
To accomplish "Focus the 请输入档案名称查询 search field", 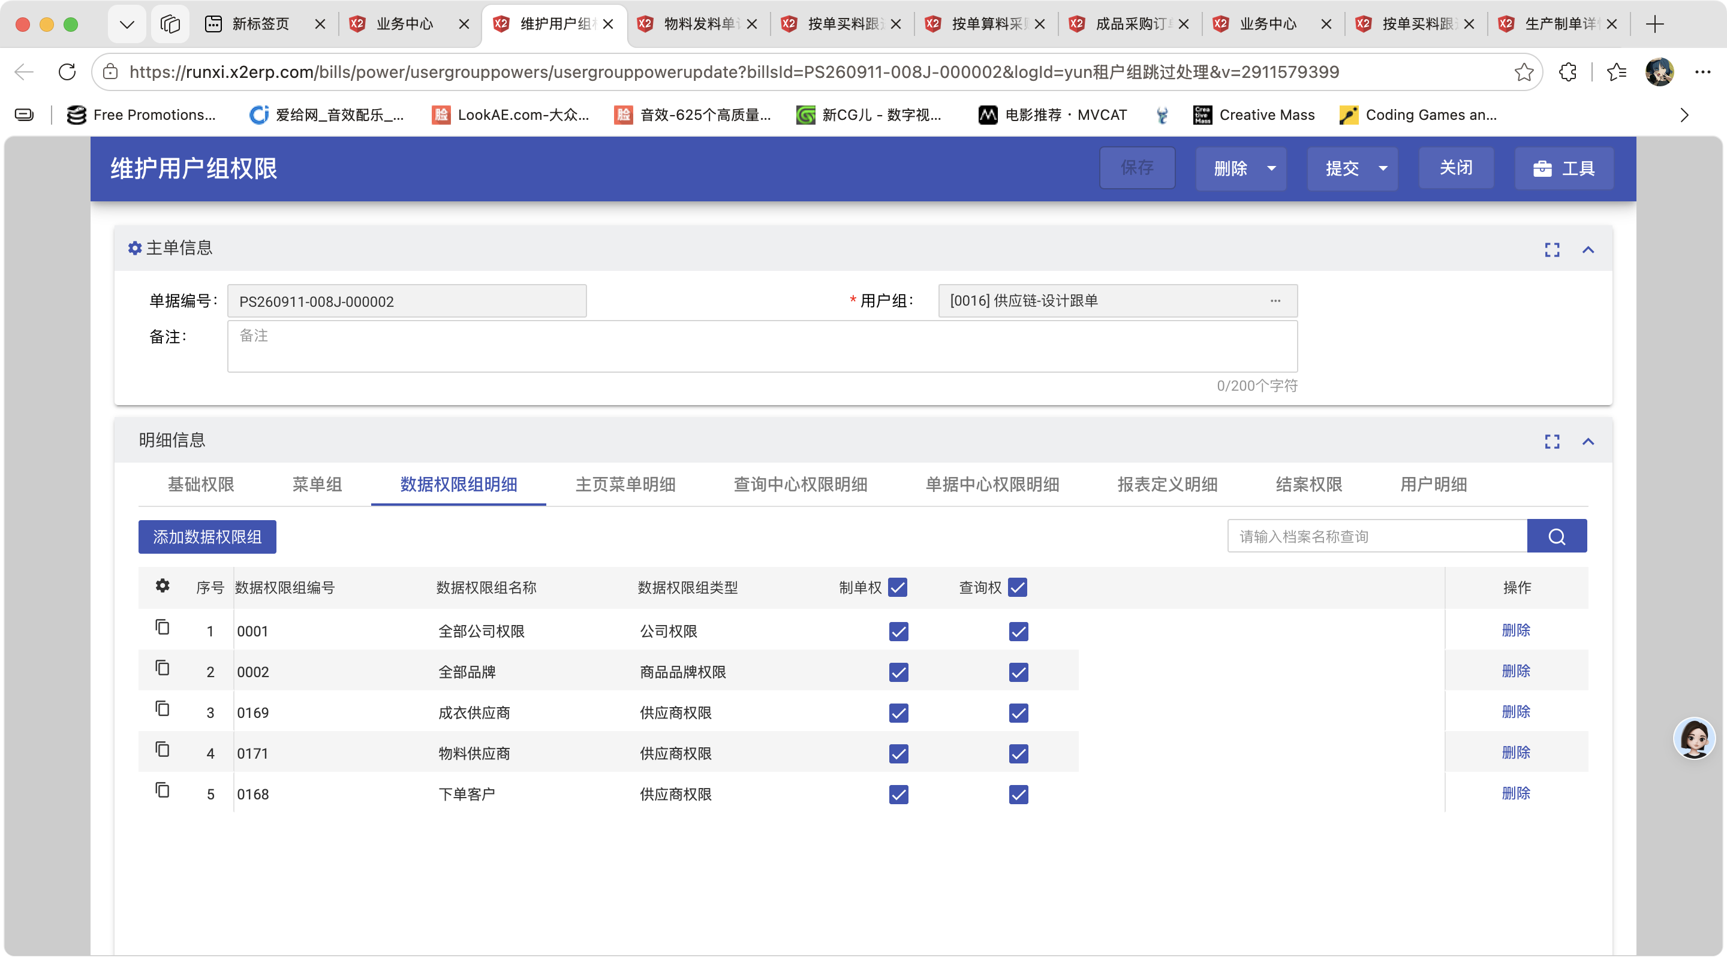I will tap(1377, 536).
